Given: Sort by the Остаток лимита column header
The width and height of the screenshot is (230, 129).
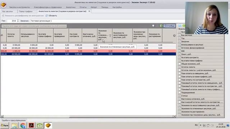Looking at the screenshot, I should coord(13,35).
